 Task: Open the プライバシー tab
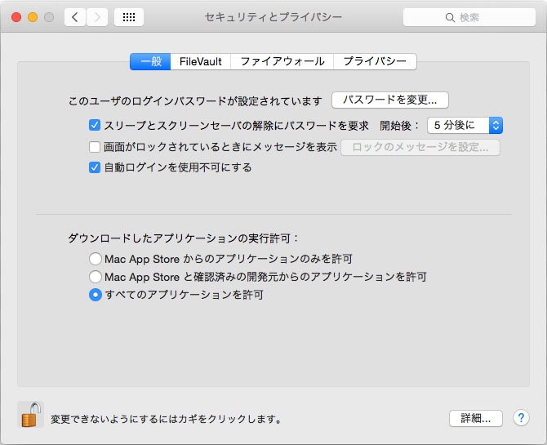375,62
